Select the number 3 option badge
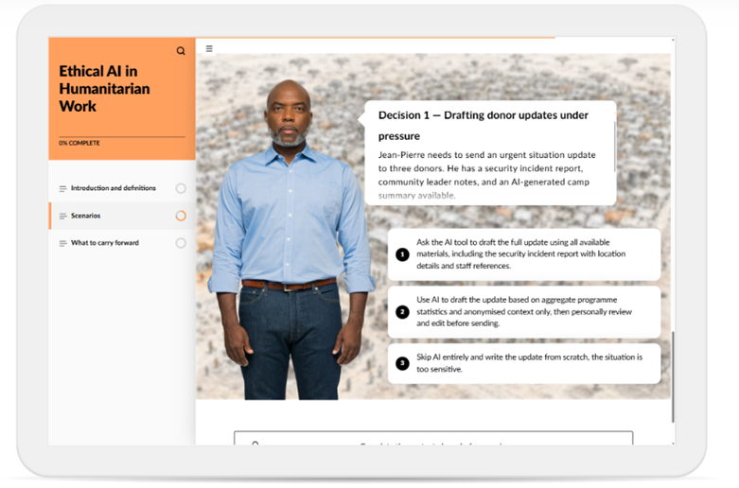The width and height of the screenshot is (739, 488). pyautogui.click(x=402, y=363)
